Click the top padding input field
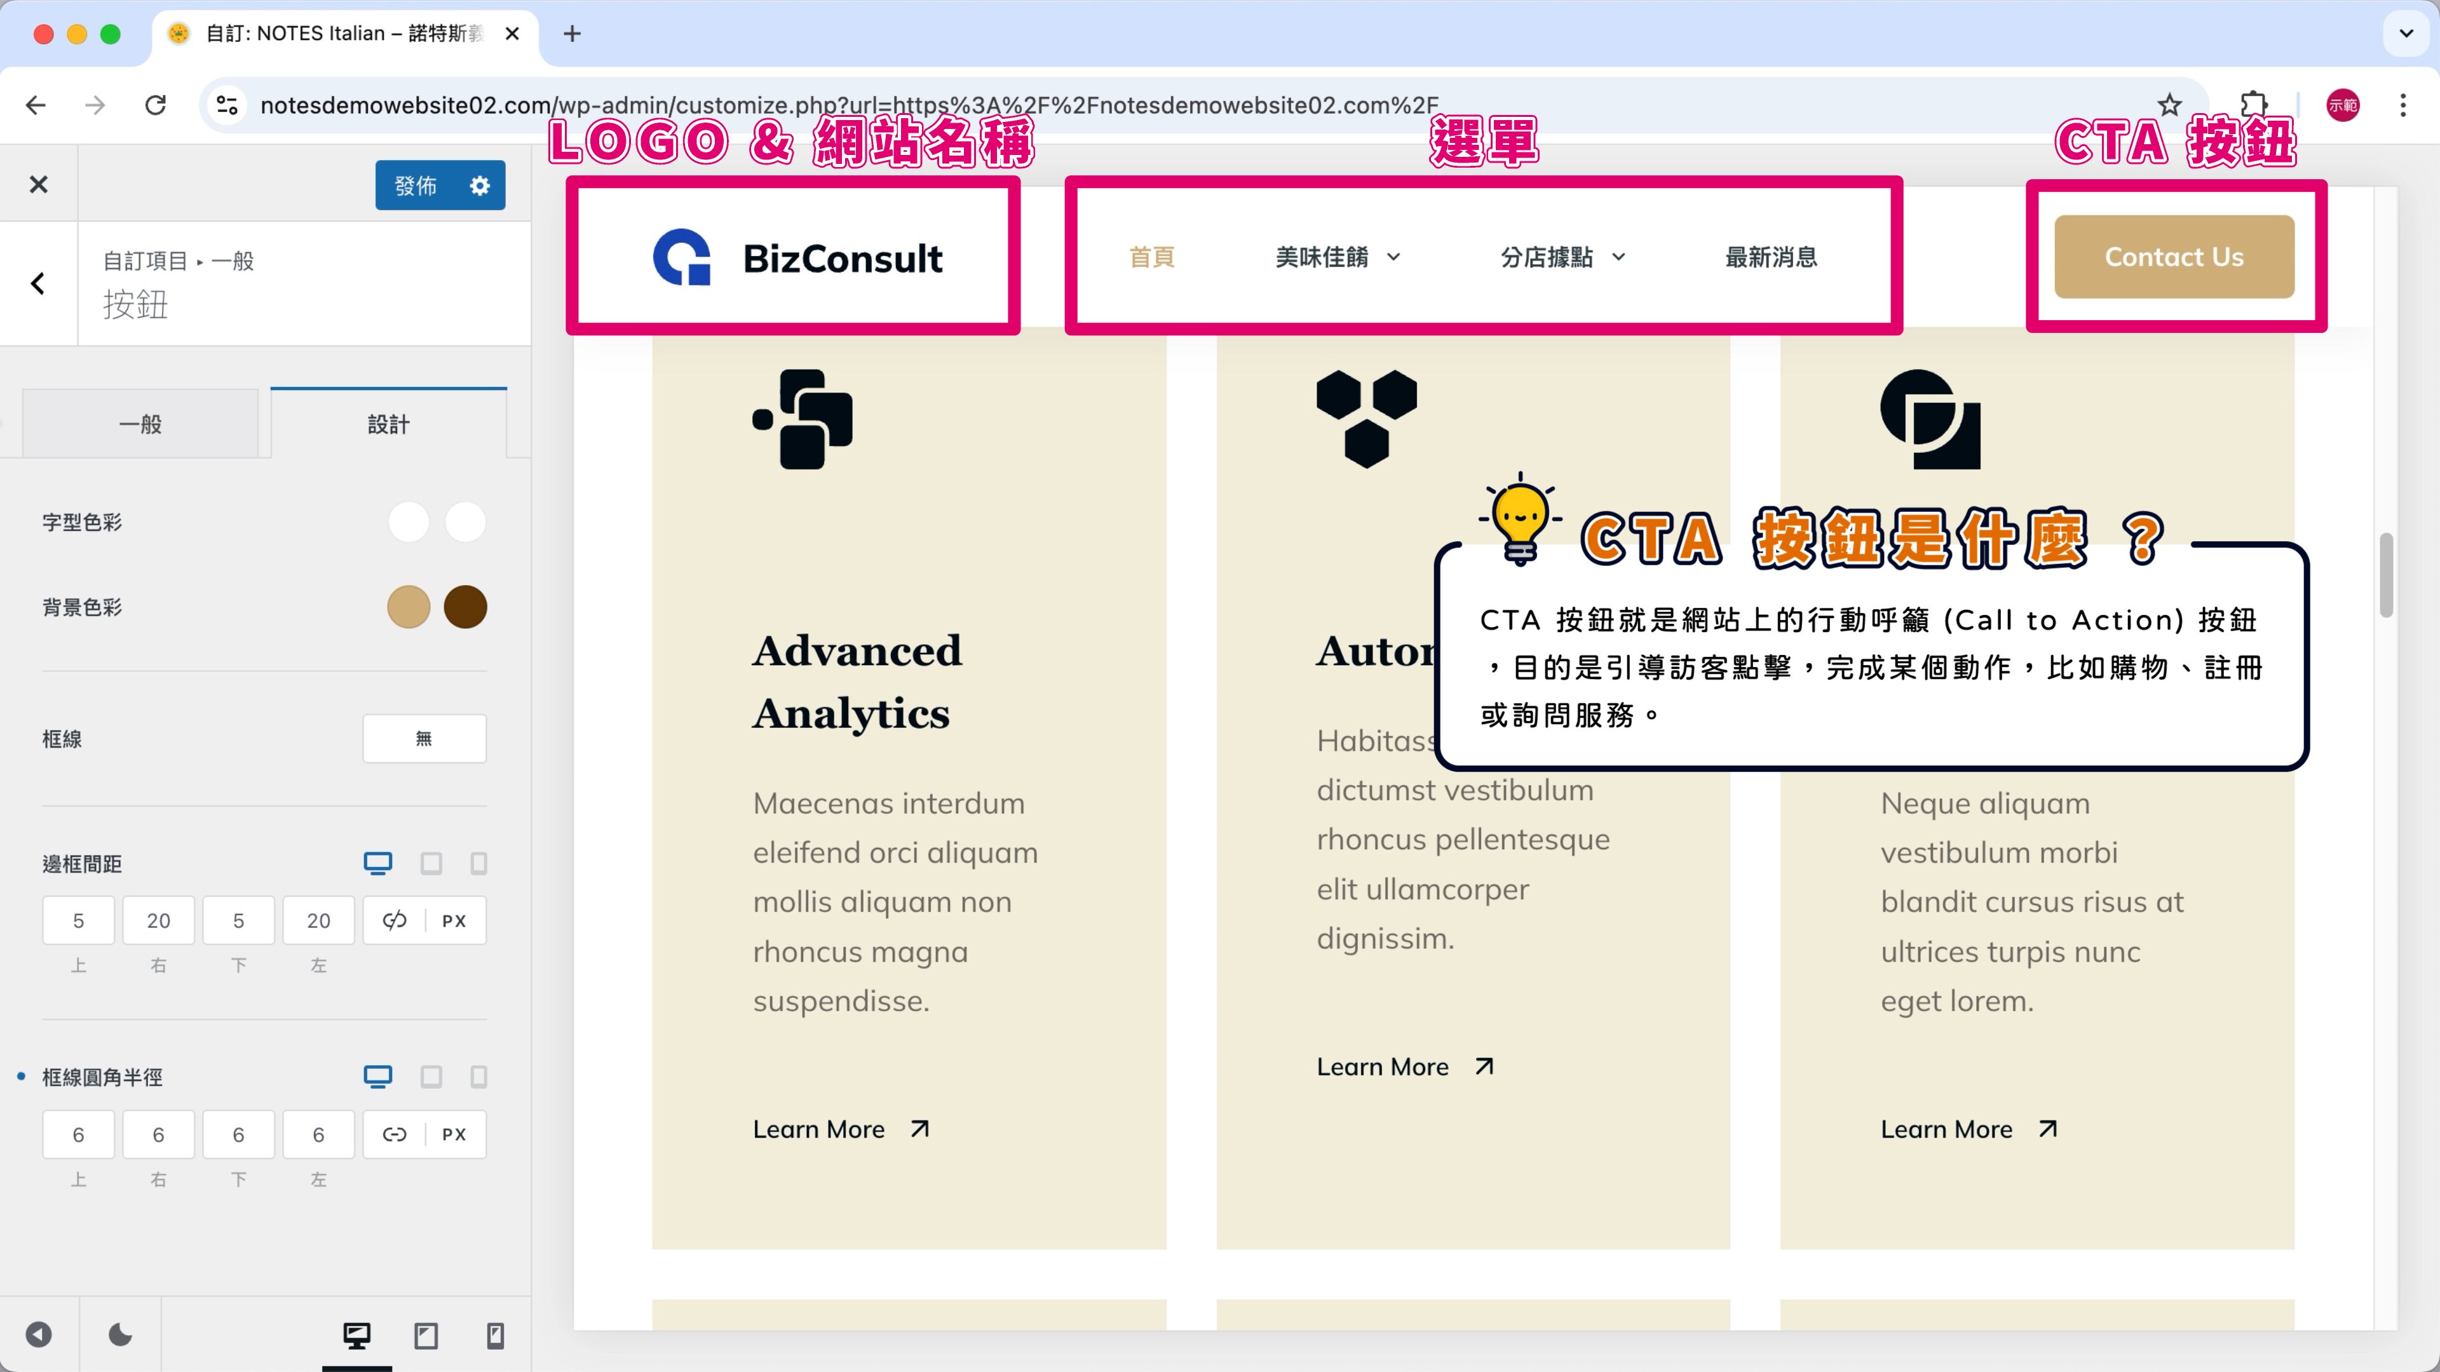 79,920
